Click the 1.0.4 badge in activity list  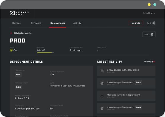[138, 107]
